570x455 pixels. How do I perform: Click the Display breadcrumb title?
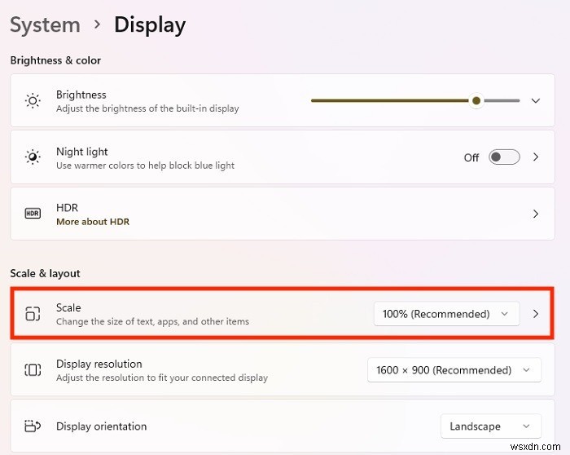tap(150, 25)
